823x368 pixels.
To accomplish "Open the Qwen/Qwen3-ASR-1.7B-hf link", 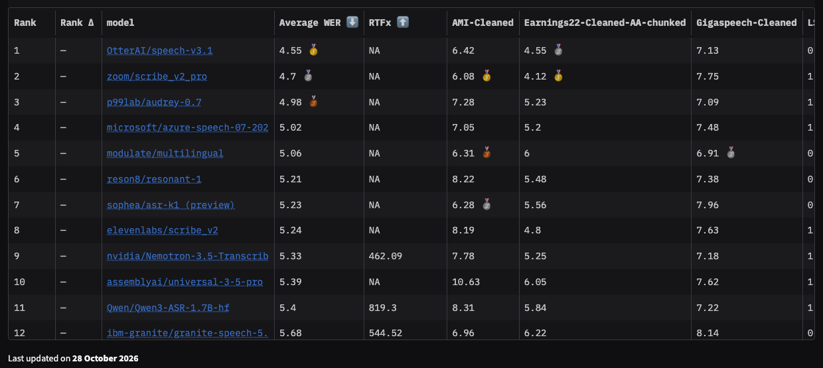I will pyautogui.click(x=168, y=308).
